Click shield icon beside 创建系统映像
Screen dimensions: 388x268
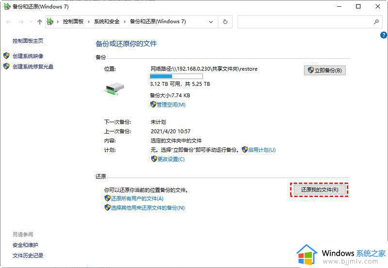[x=6, y=56]
